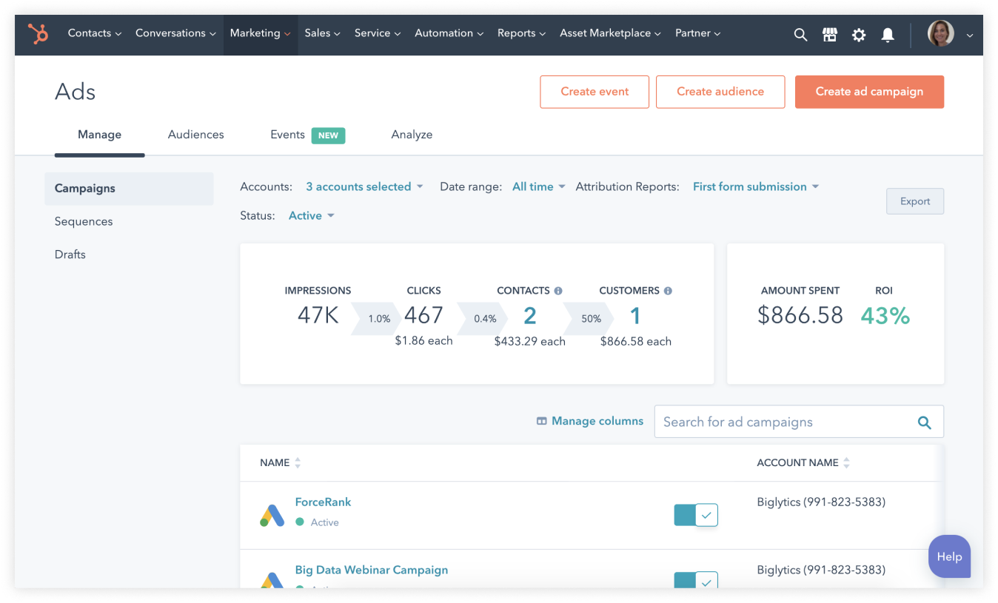Open the ForceRank campaign link
This screenshot has height=603, width=998.
click(323, 502)
